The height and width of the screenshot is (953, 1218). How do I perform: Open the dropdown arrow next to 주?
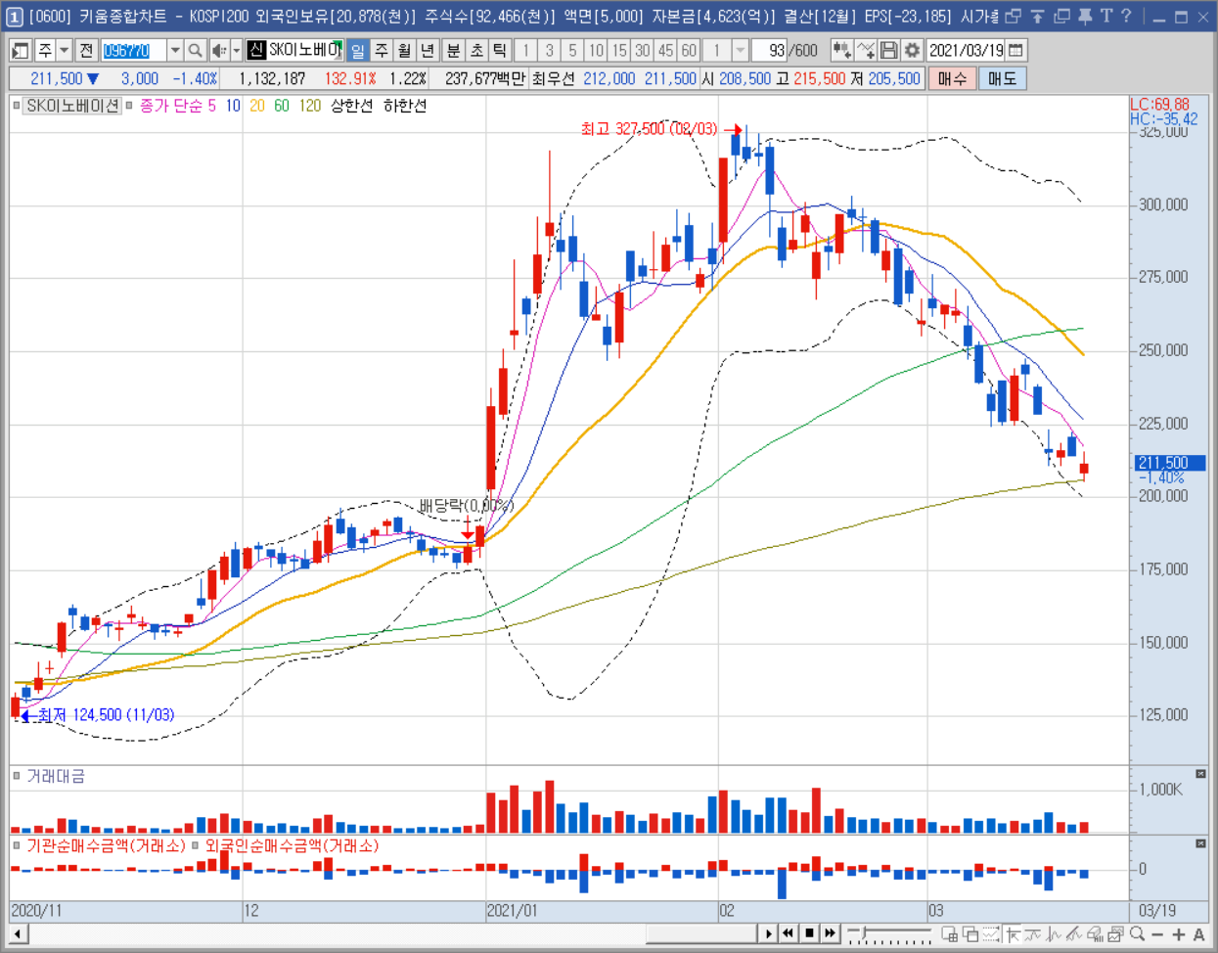coord(65,50)
